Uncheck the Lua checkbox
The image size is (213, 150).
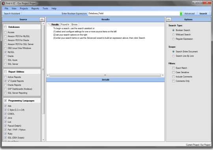[5, 122]
